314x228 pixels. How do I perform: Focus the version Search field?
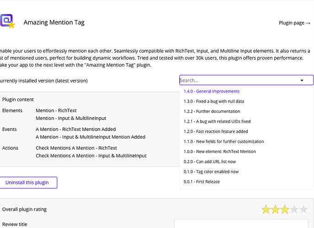pyautogui.click(x=238, y=80)
